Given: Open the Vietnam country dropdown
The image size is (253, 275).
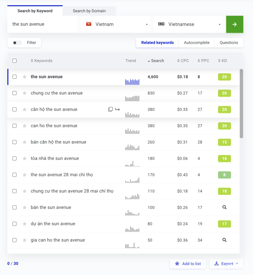Looking at the screenshot, I should coord(117,24).
